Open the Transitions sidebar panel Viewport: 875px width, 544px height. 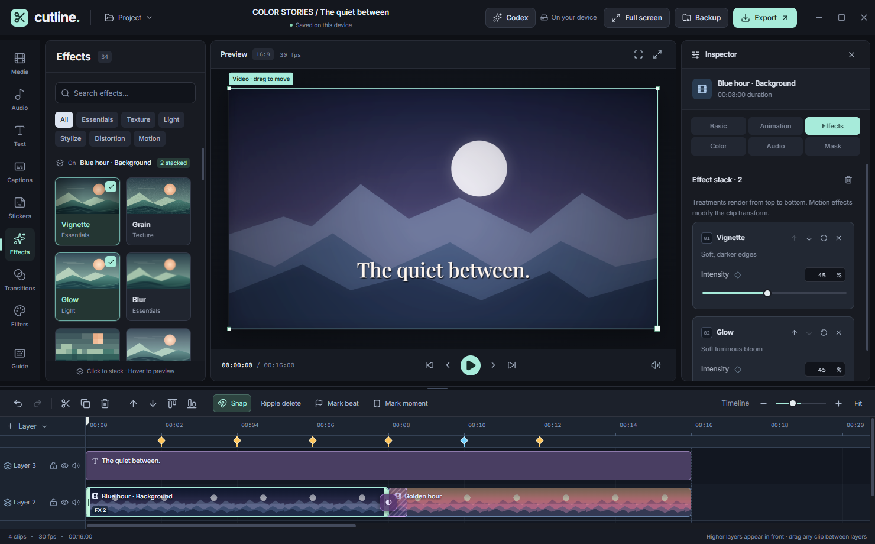point(20,280)
